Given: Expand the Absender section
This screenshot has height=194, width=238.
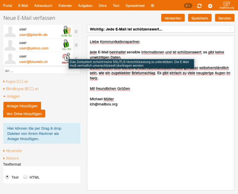Looking at the screenshot, I should pos(14,151).
